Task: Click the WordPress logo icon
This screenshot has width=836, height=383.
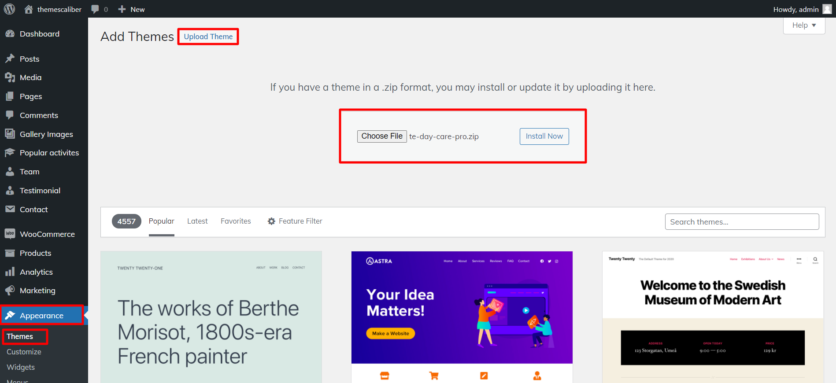Action: (9, 9)
